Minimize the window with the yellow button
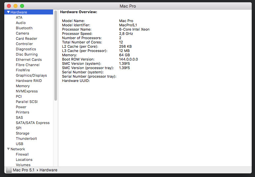 point(15,6)
